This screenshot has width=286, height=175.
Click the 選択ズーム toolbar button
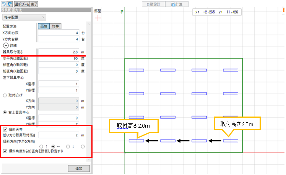coord(22,3)
